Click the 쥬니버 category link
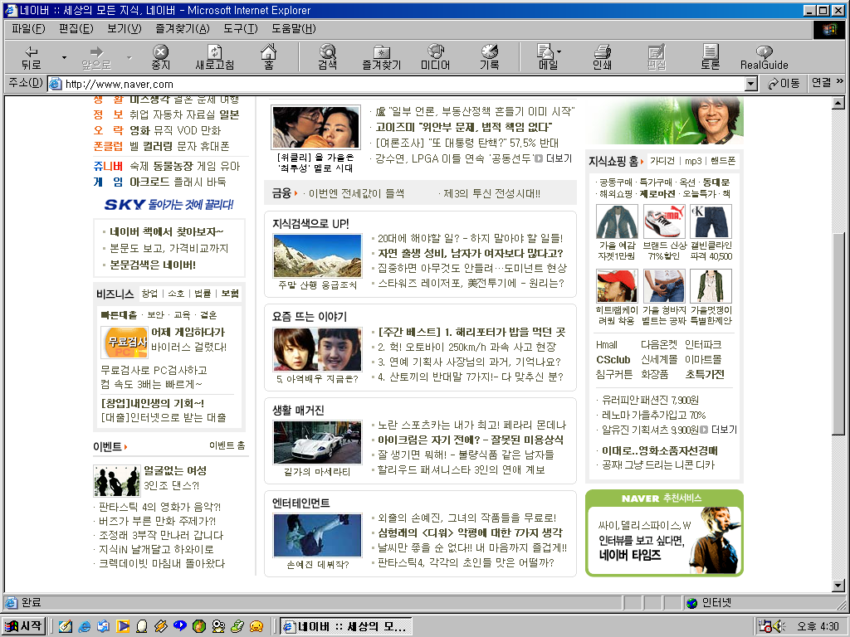Screen dimensions: 850x637 108,166
